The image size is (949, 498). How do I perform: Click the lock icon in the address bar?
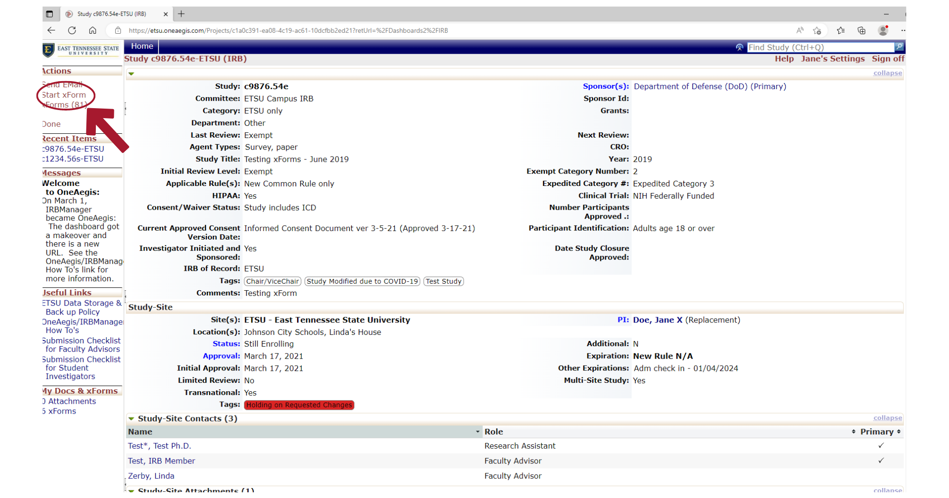(118, 30)
